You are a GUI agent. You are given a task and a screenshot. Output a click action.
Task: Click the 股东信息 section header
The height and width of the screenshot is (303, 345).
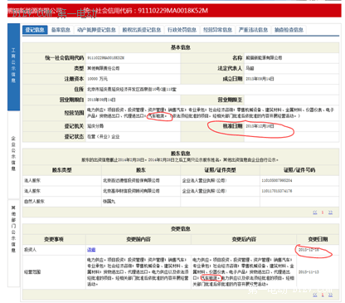(x=181, y=154)
